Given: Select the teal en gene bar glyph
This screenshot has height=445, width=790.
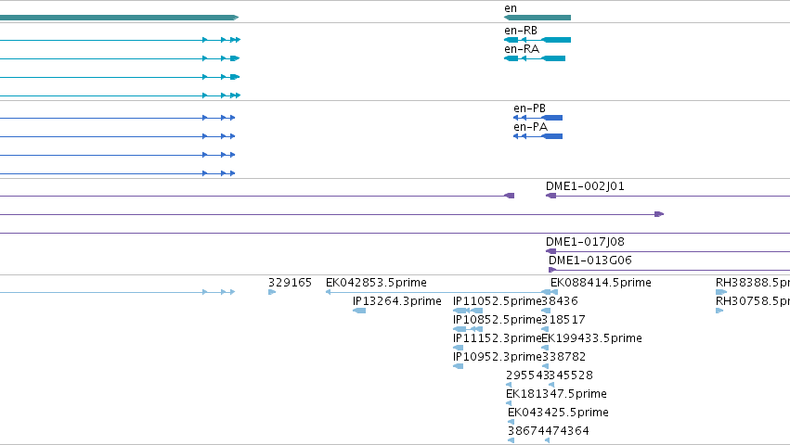Looking at the screenshot, I should click(x=537, y=18).
